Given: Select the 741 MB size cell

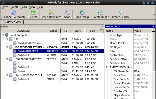Looking at the screenshot, I should coord(94,67).
